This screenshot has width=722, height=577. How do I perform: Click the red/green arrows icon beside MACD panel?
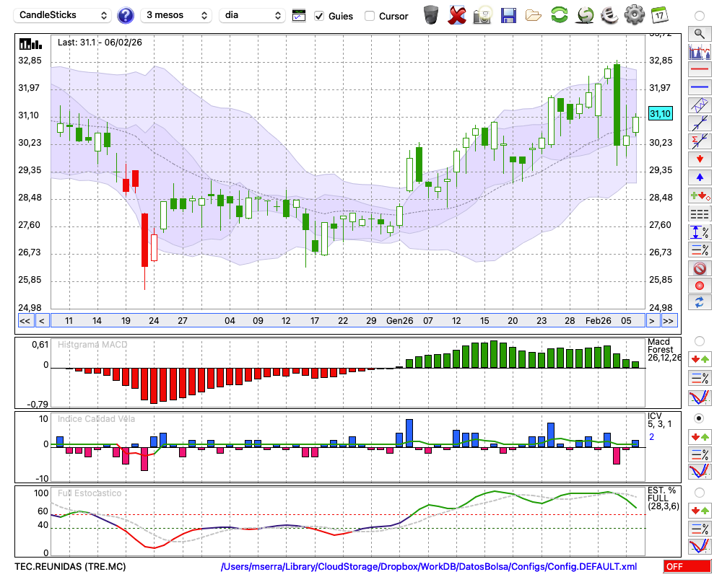click(x=700, y=359)
